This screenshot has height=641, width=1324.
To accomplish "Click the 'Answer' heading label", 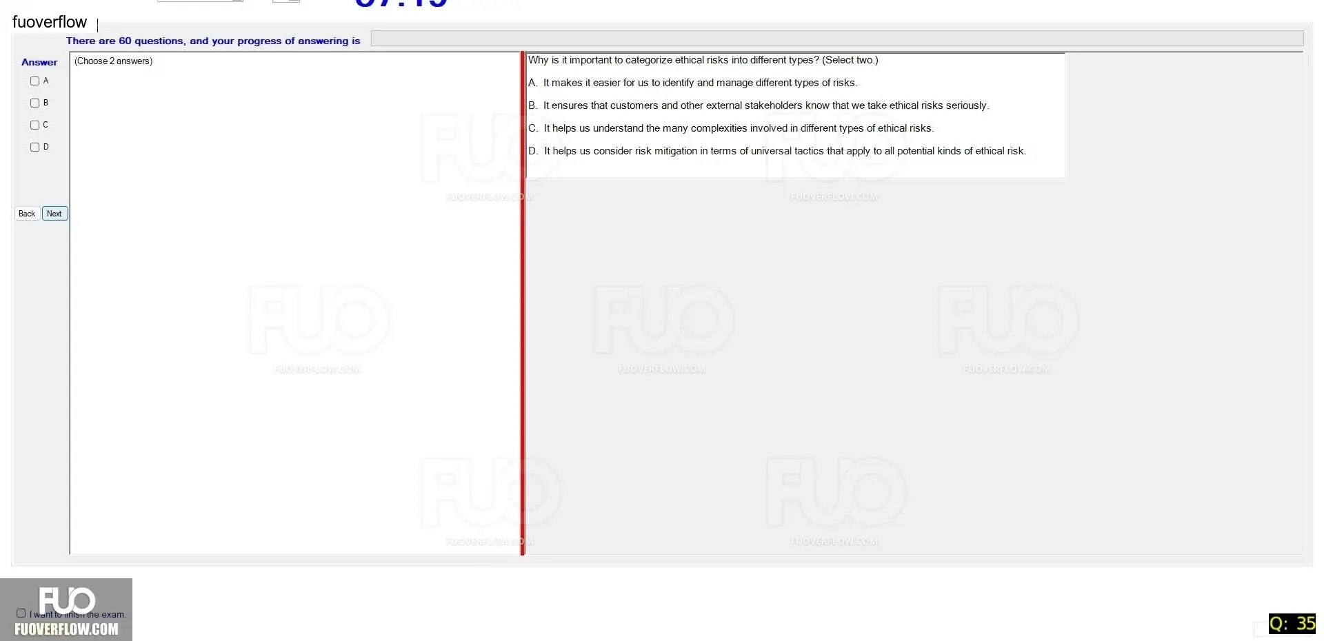I will pos(39,62).
